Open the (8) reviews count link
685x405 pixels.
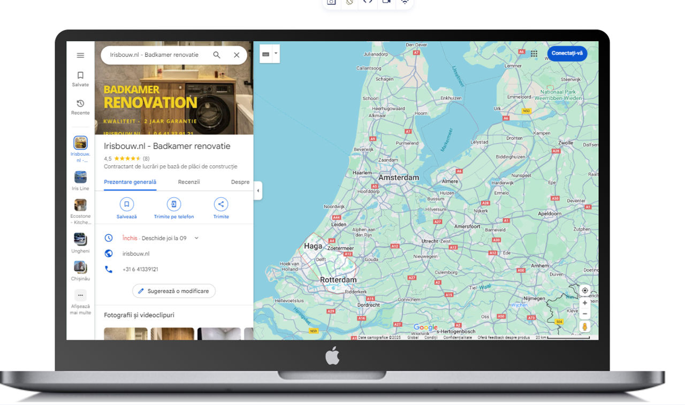tap(146, 158)
